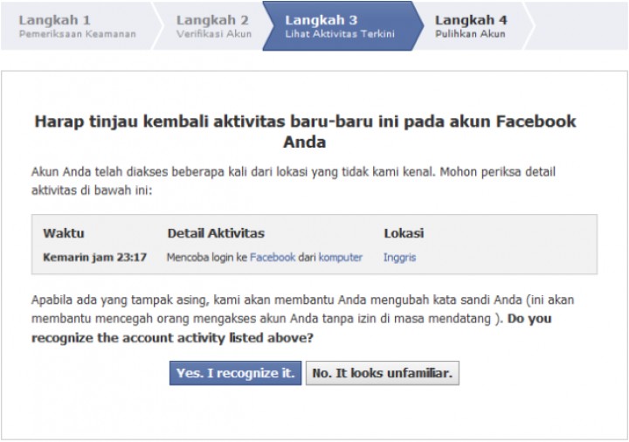
Task: Click the 'Mencoba login ke' text
Action: pyautogui.click(x=206, y=258)
